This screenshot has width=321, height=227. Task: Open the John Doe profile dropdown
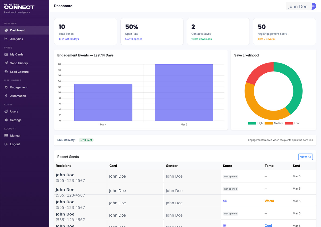click(299, 6)
